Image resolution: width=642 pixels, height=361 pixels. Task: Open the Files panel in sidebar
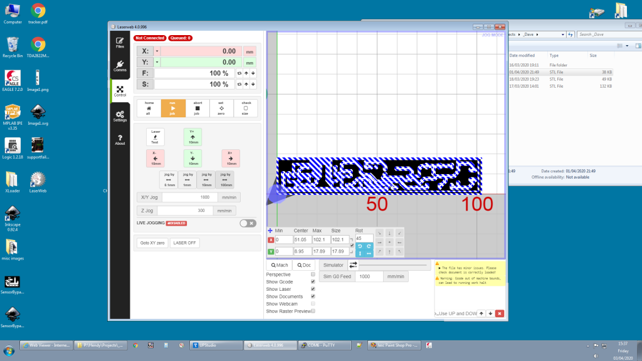pos(120,43)
